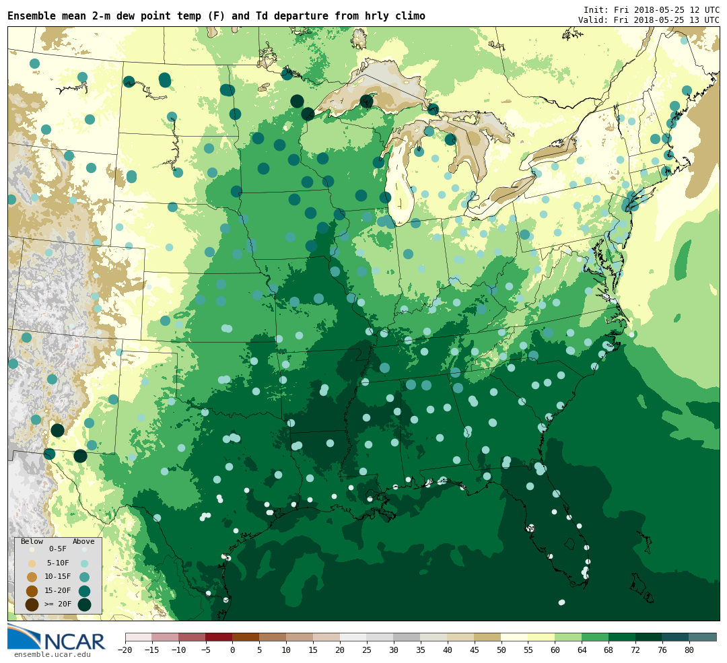The height and width of the screenshot is (663, 727).
Task: Pick the color bar segment between 10 and 15
Action: tap(300, 637)
